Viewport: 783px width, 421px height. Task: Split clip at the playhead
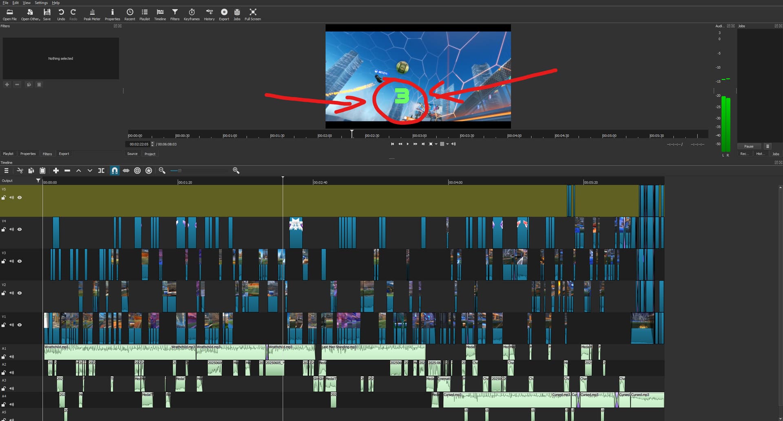click(101, 171)
